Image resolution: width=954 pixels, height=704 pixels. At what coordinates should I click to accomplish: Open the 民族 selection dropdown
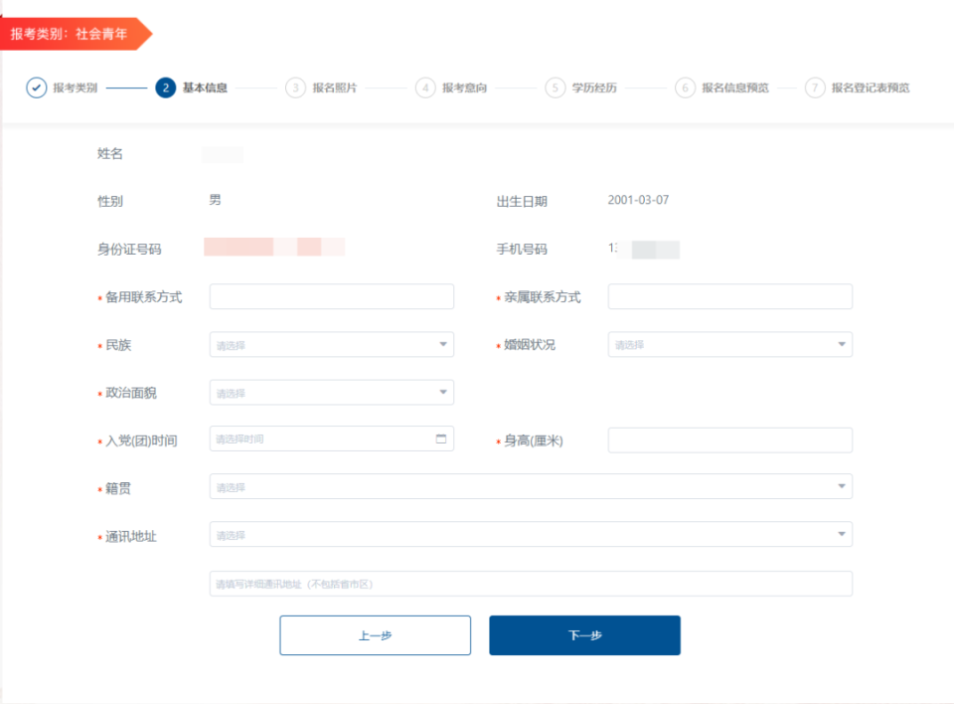coord(330,343)
